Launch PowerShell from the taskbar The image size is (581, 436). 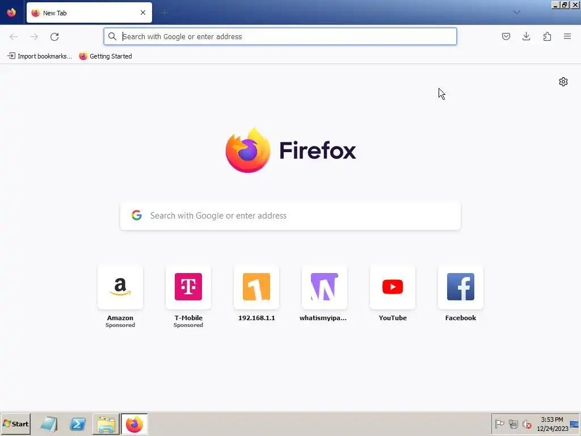[78, 424]
